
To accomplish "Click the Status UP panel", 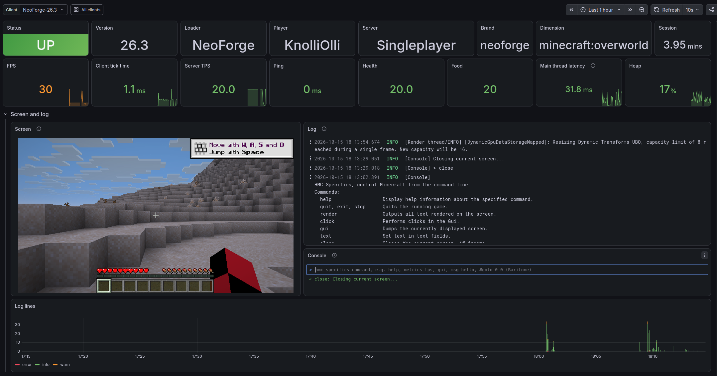I will (46, 45).
